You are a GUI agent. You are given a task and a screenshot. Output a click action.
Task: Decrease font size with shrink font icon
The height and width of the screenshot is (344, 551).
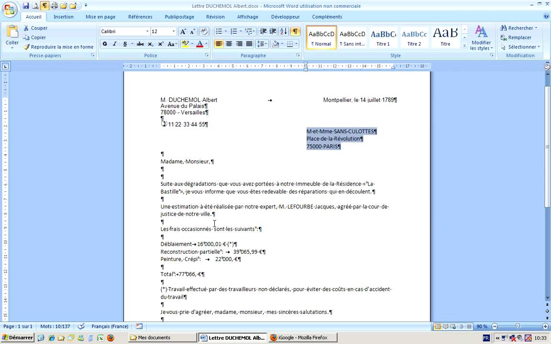click(193, 32)
